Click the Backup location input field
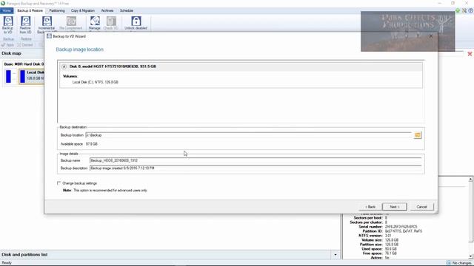 (249, 135)
